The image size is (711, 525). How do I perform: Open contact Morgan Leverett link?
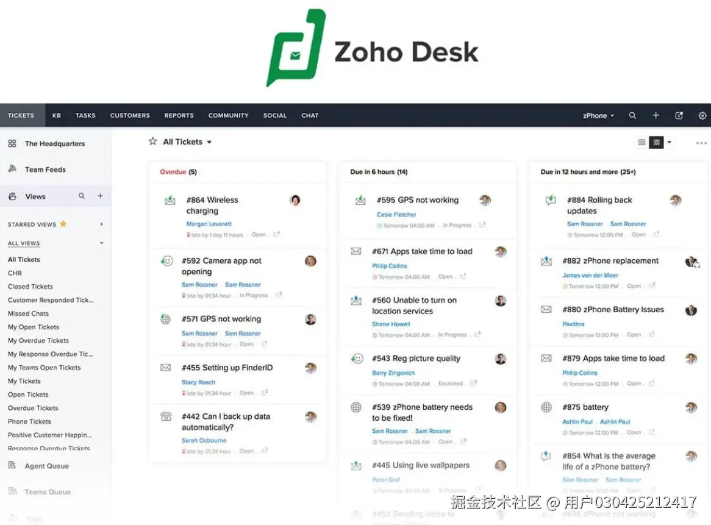(209, 224)
